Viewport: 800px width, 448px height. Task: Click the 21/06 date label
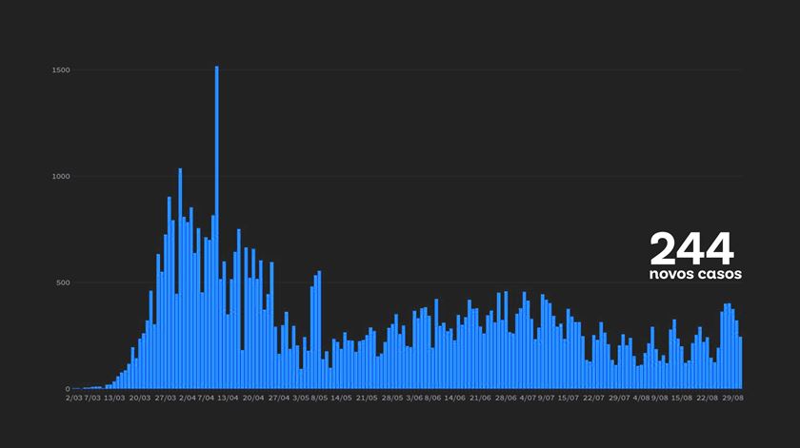[x=480, y=398]
